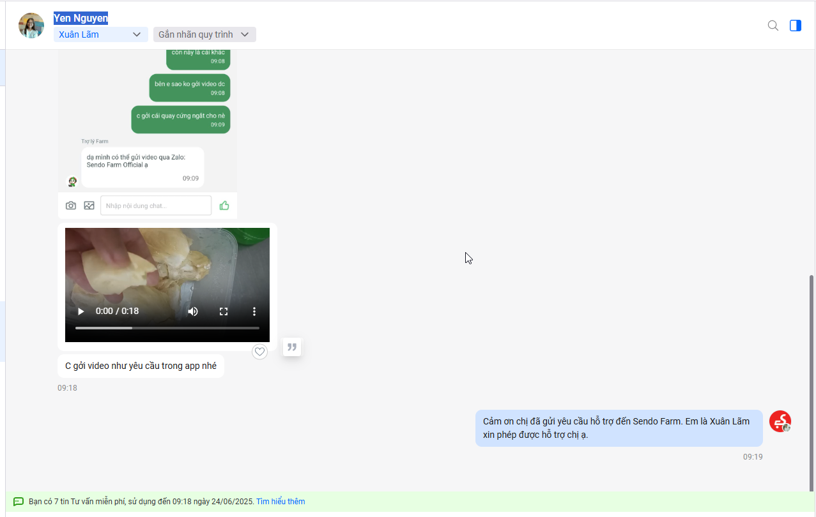
Task: Click the camera icon in screenshot image
Action: click(x=71, y=206)
